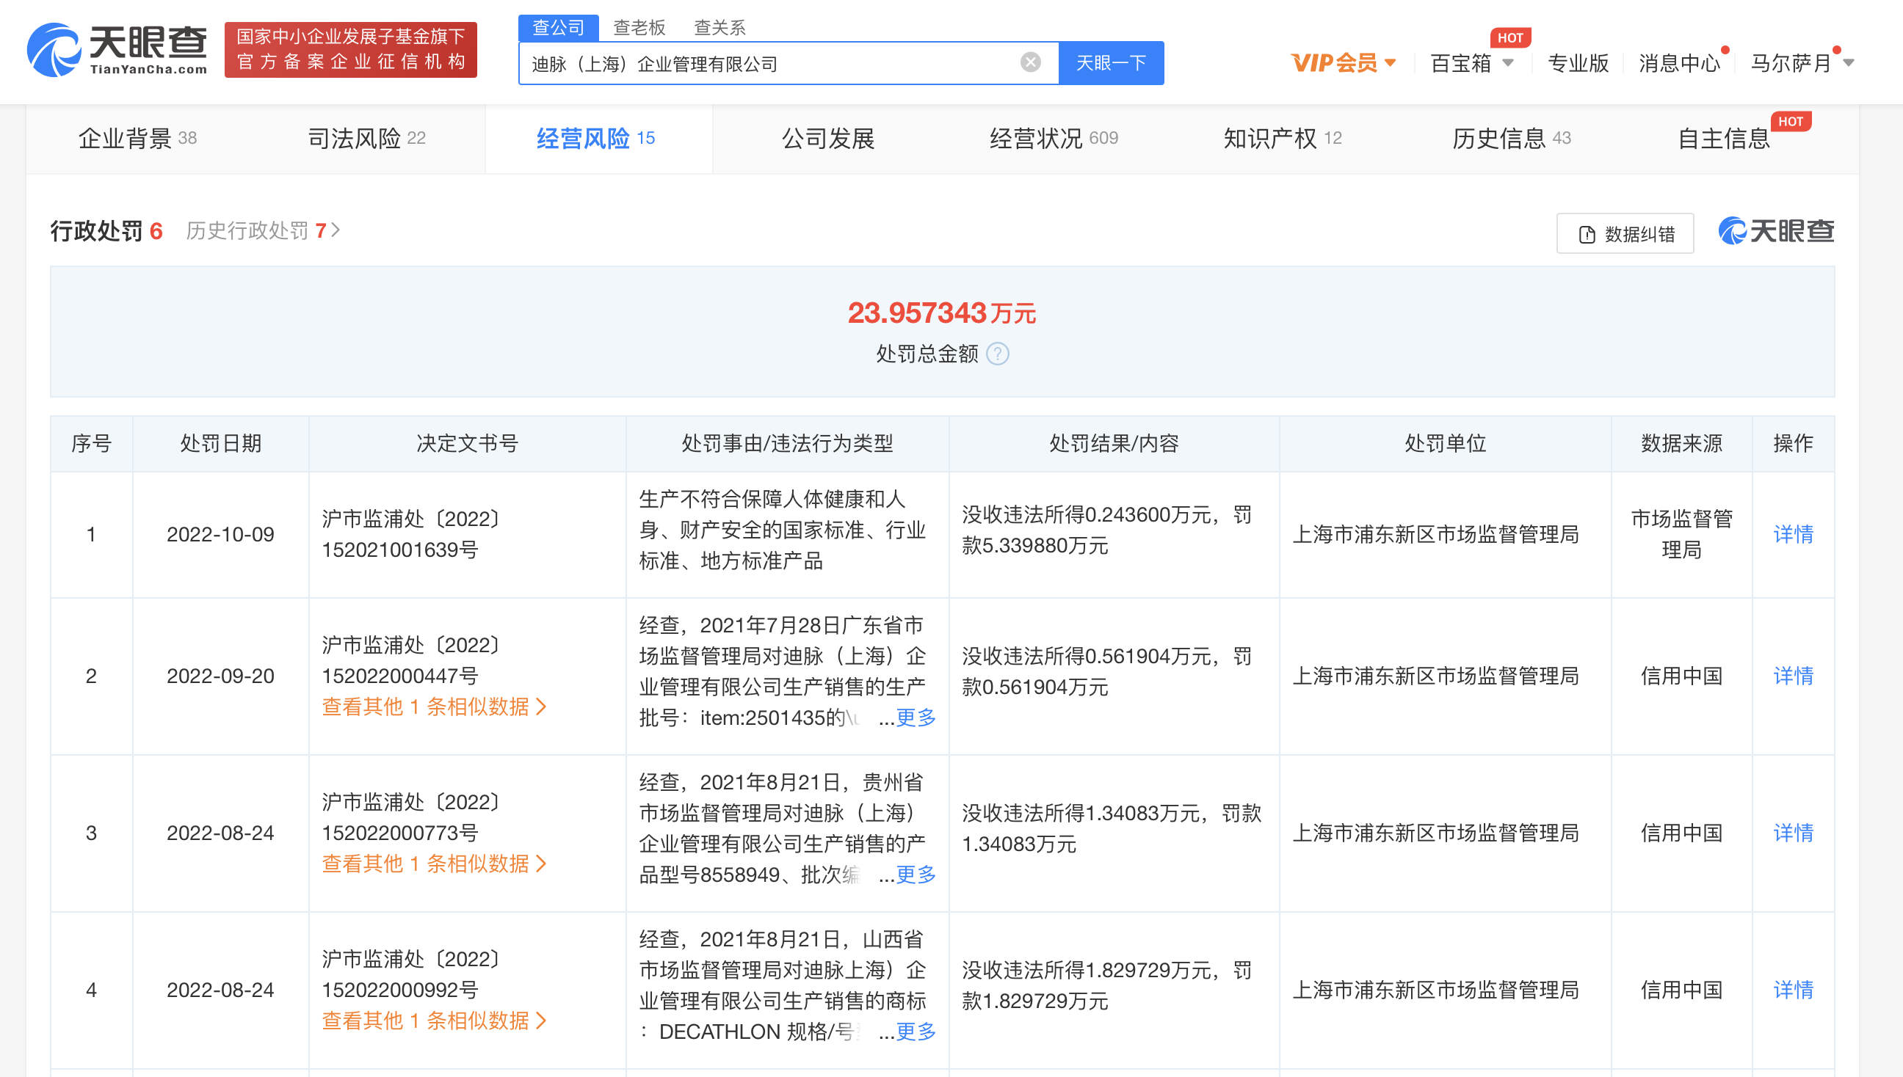
Task: View similar data link for row 3
Action: [x=434, y=864]
